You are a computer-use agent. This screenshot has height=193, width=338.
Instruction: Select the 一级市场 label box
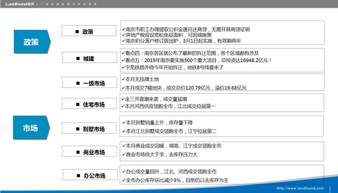(x=89, y=82)
